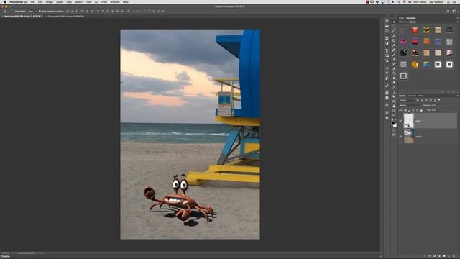The image size is (460, 259).
Task: Open the Window menu
Action: point(115,1)
